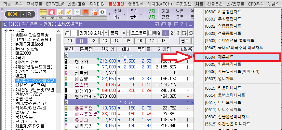Viewport: 282px width, 130px height.
Task: Select ★매수+관심종목★ in the tree
Action: pyautogui.click(x=32, y=35)
